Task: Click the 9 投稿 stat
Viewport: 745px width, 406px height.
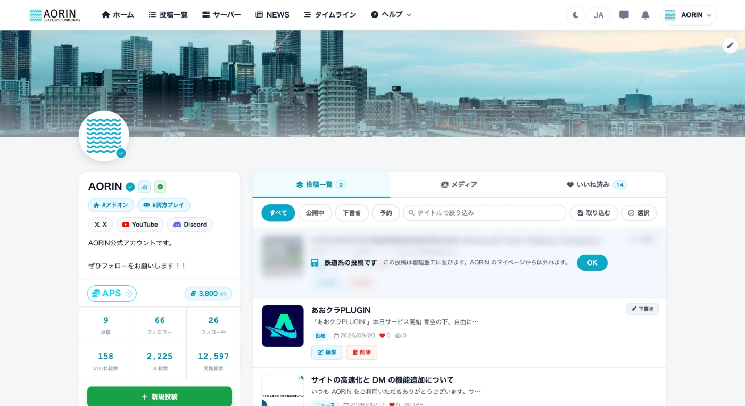Action: click(x=106, y=325)
